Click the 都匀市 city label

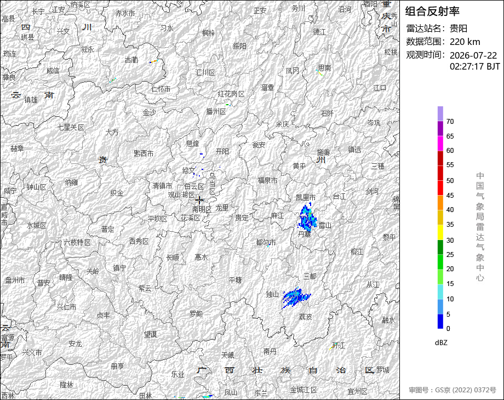pos(266,242)
